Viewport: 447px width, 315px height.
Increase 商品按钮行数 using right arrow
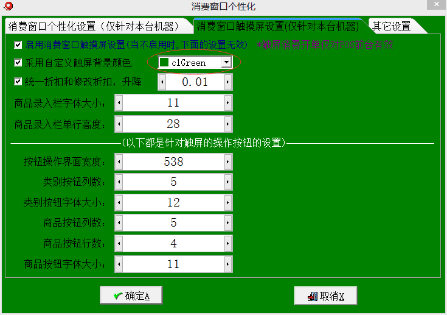point(228,244)
